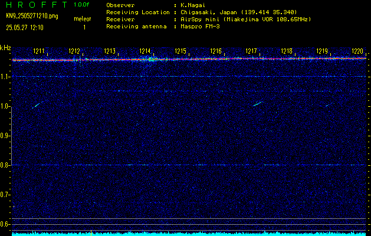Click the Observer name K.Nagai
The width and height of the screenshot is (371, 236).
(x=193, y=5)
